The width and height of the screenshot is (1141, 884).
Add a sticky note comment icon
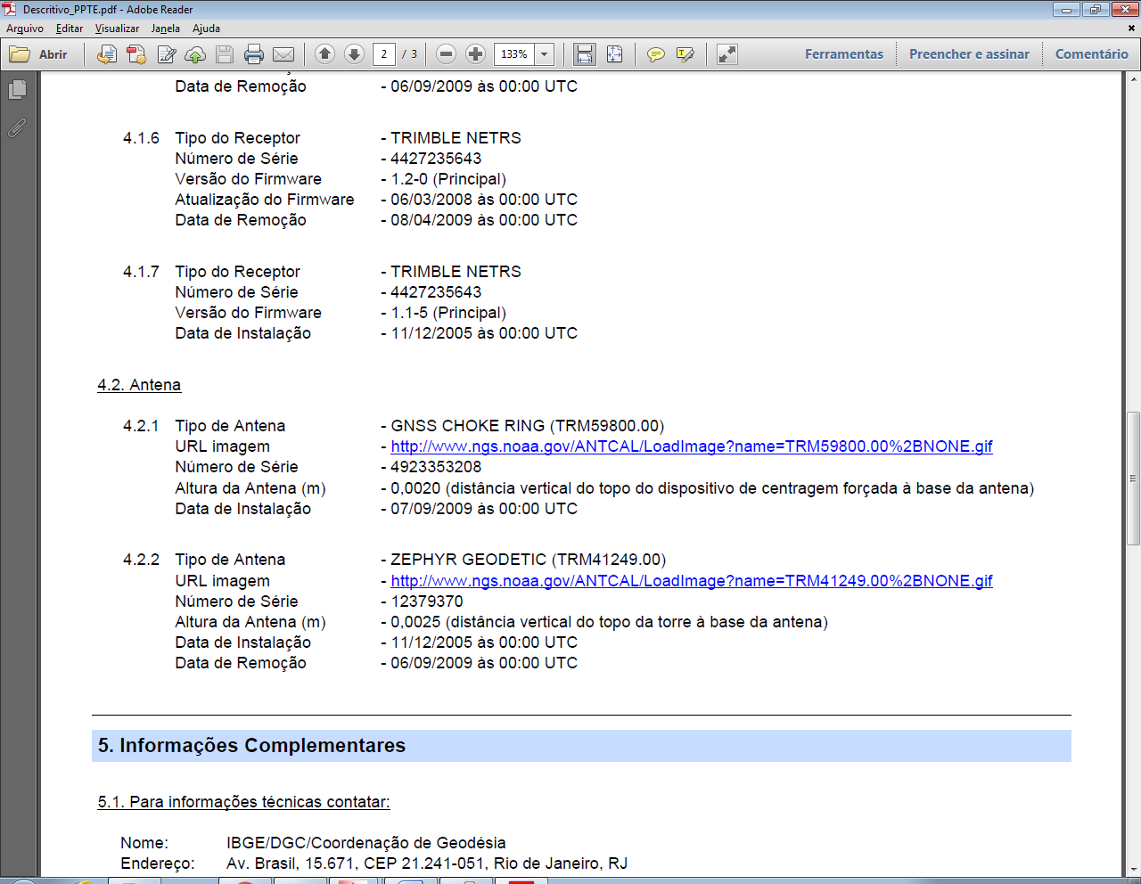point(655,54)
